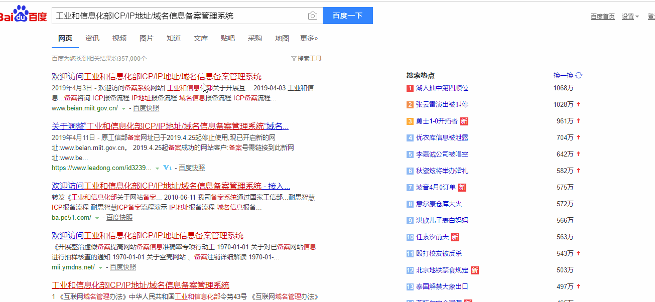Open 百度快照 for mii.ymdns.net result
This screenshot has height=302, width=655.
tap(123, 267)
